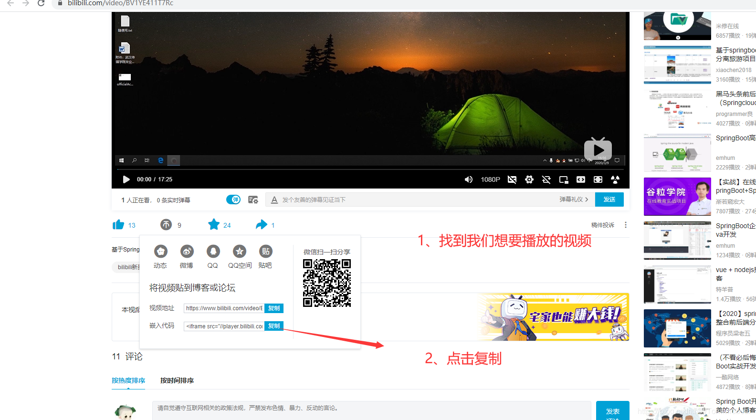Share to QQ空间 icon
This screenshot has height=420, width=756.
(240, 251)
